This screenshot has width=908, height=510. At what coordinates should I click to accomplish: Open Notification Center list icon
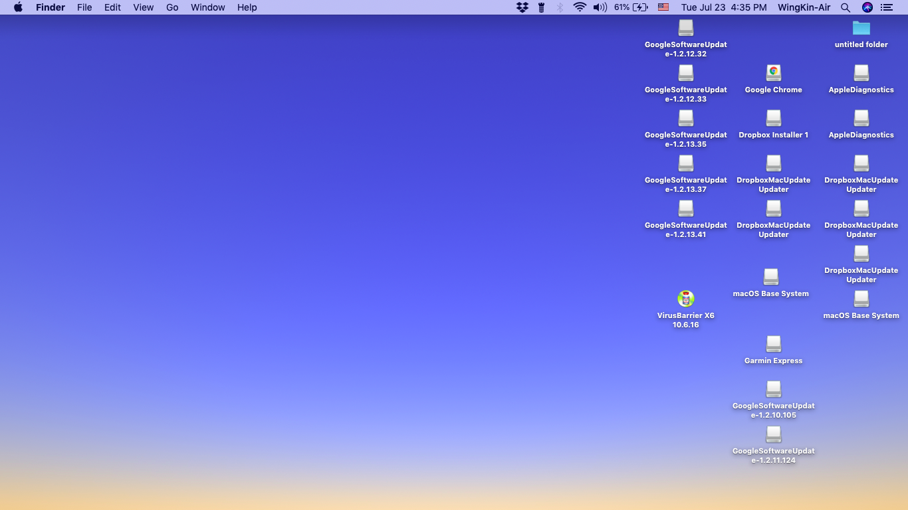pyautogui.click(x=887, y=7)
